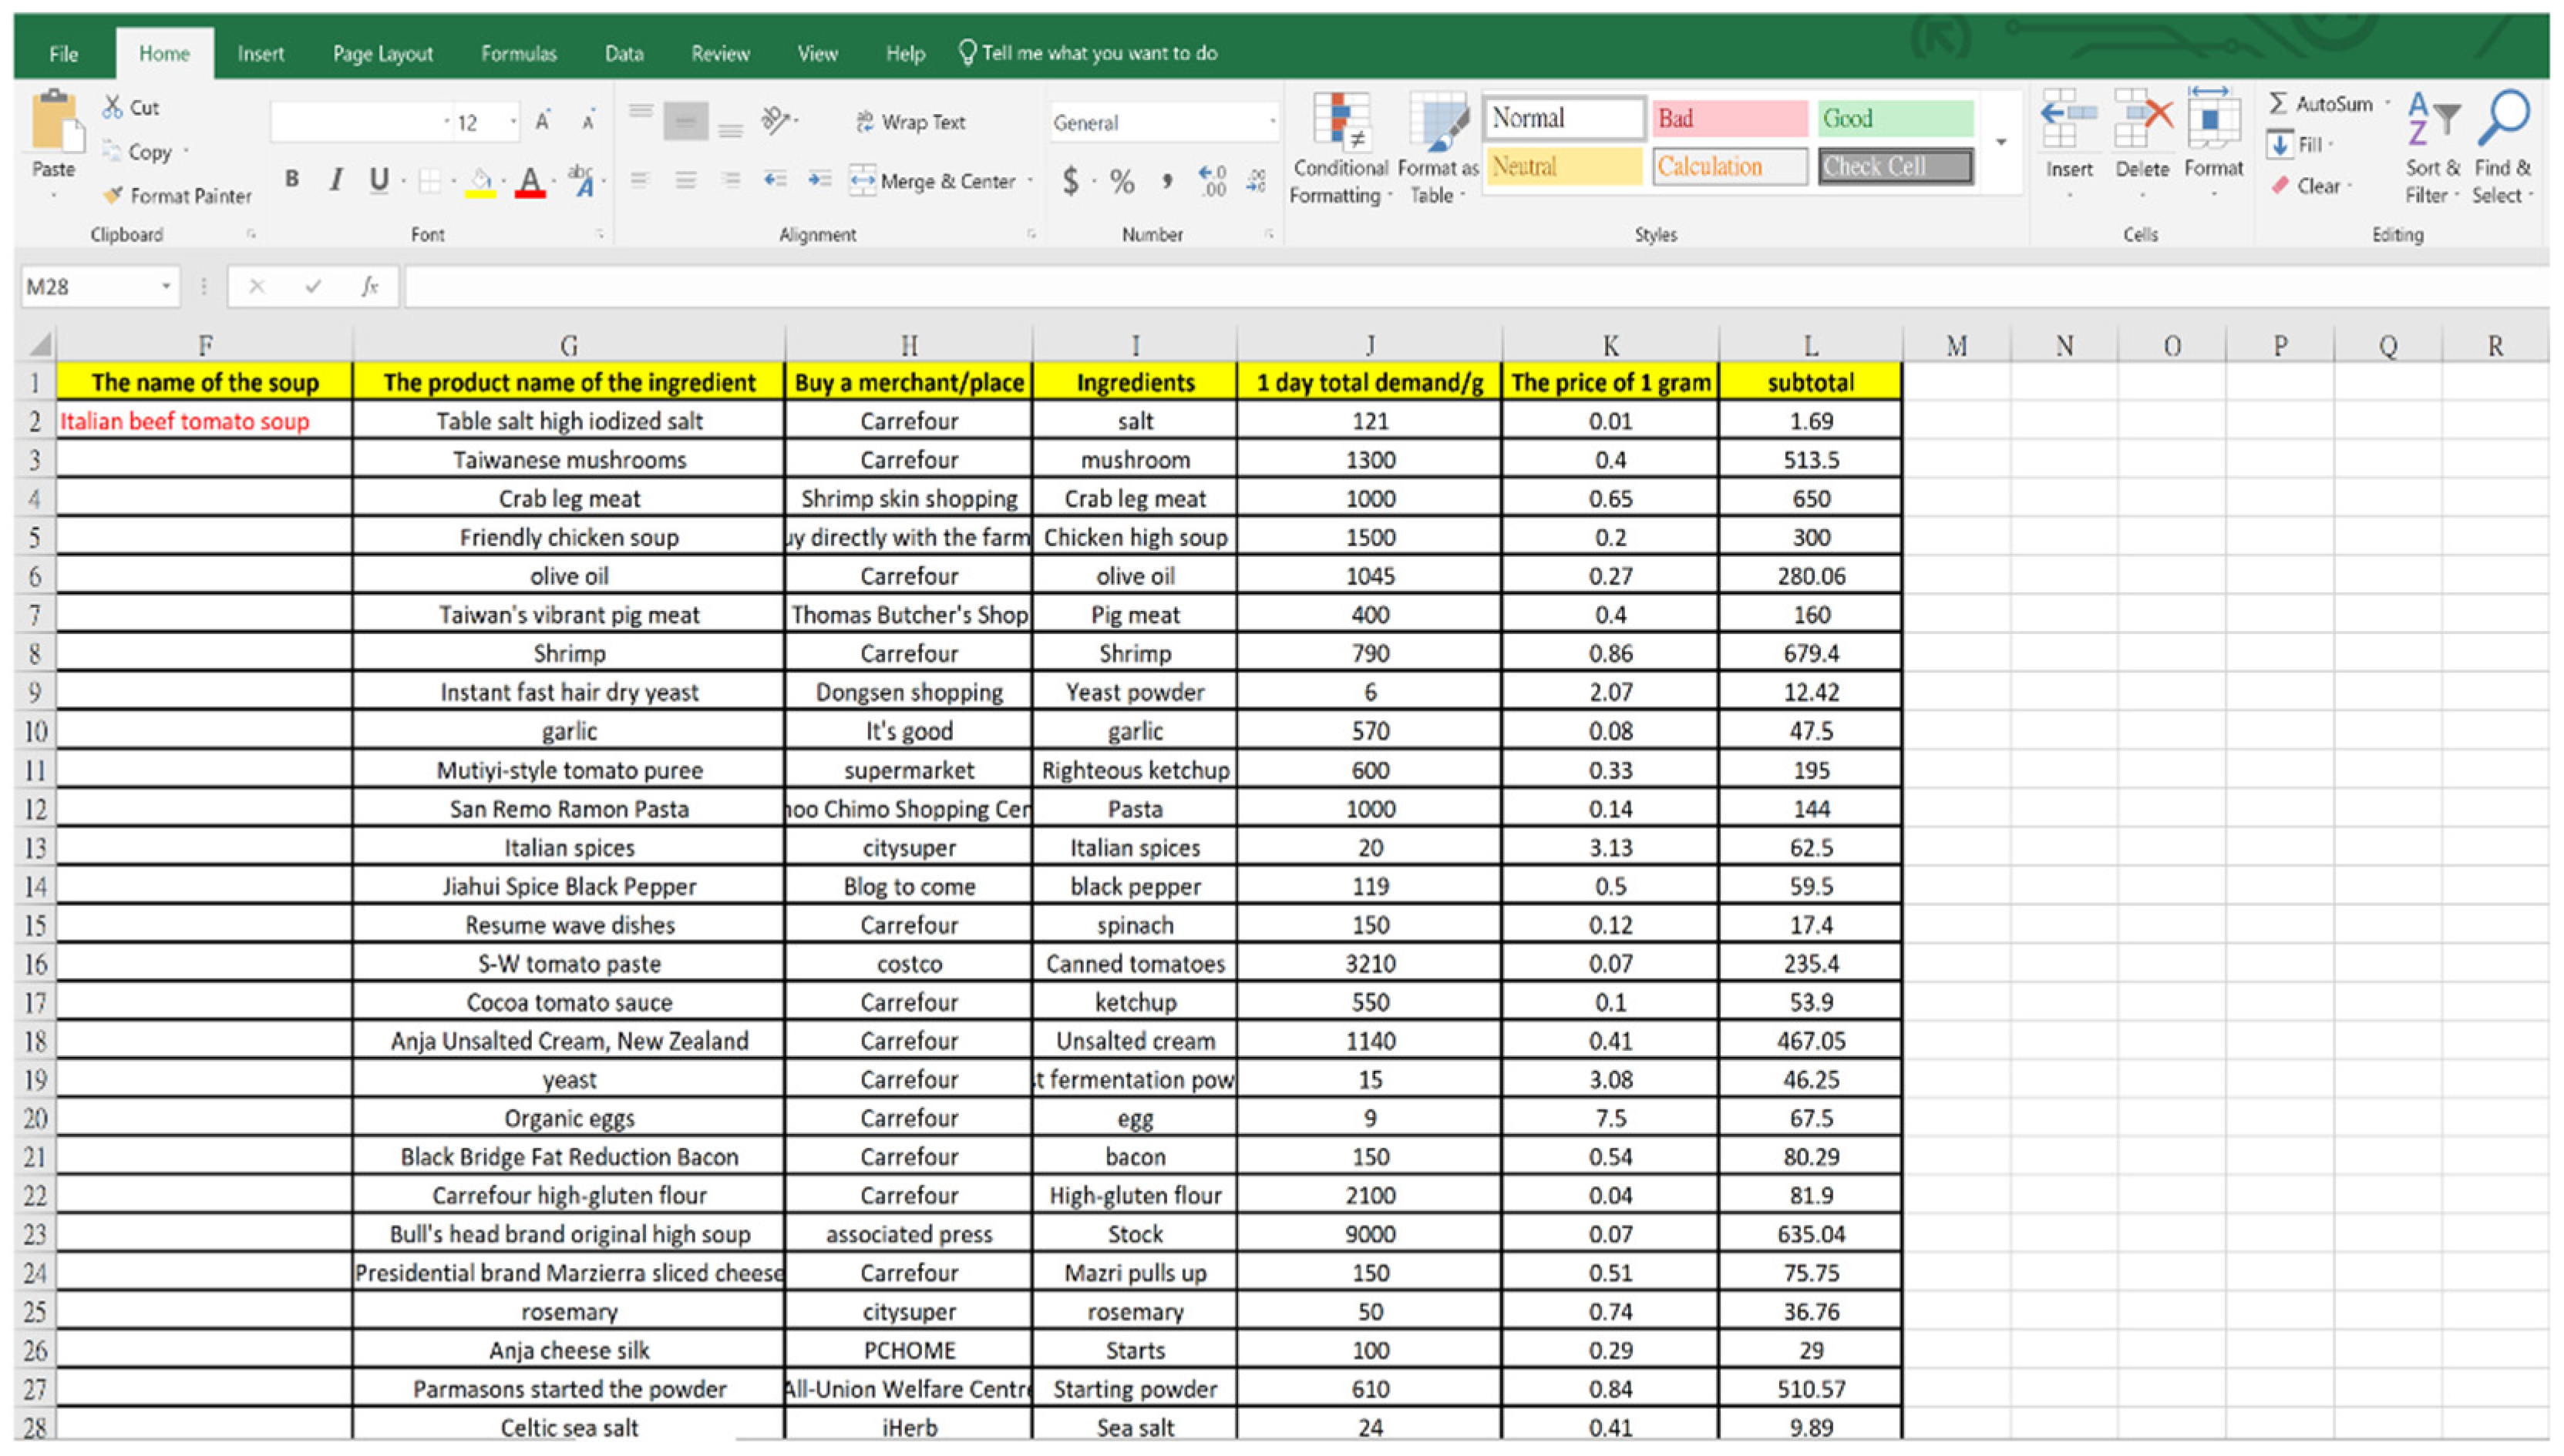Toggle italic formatting
The image size is (2564, 1456).
pos(336,180)
